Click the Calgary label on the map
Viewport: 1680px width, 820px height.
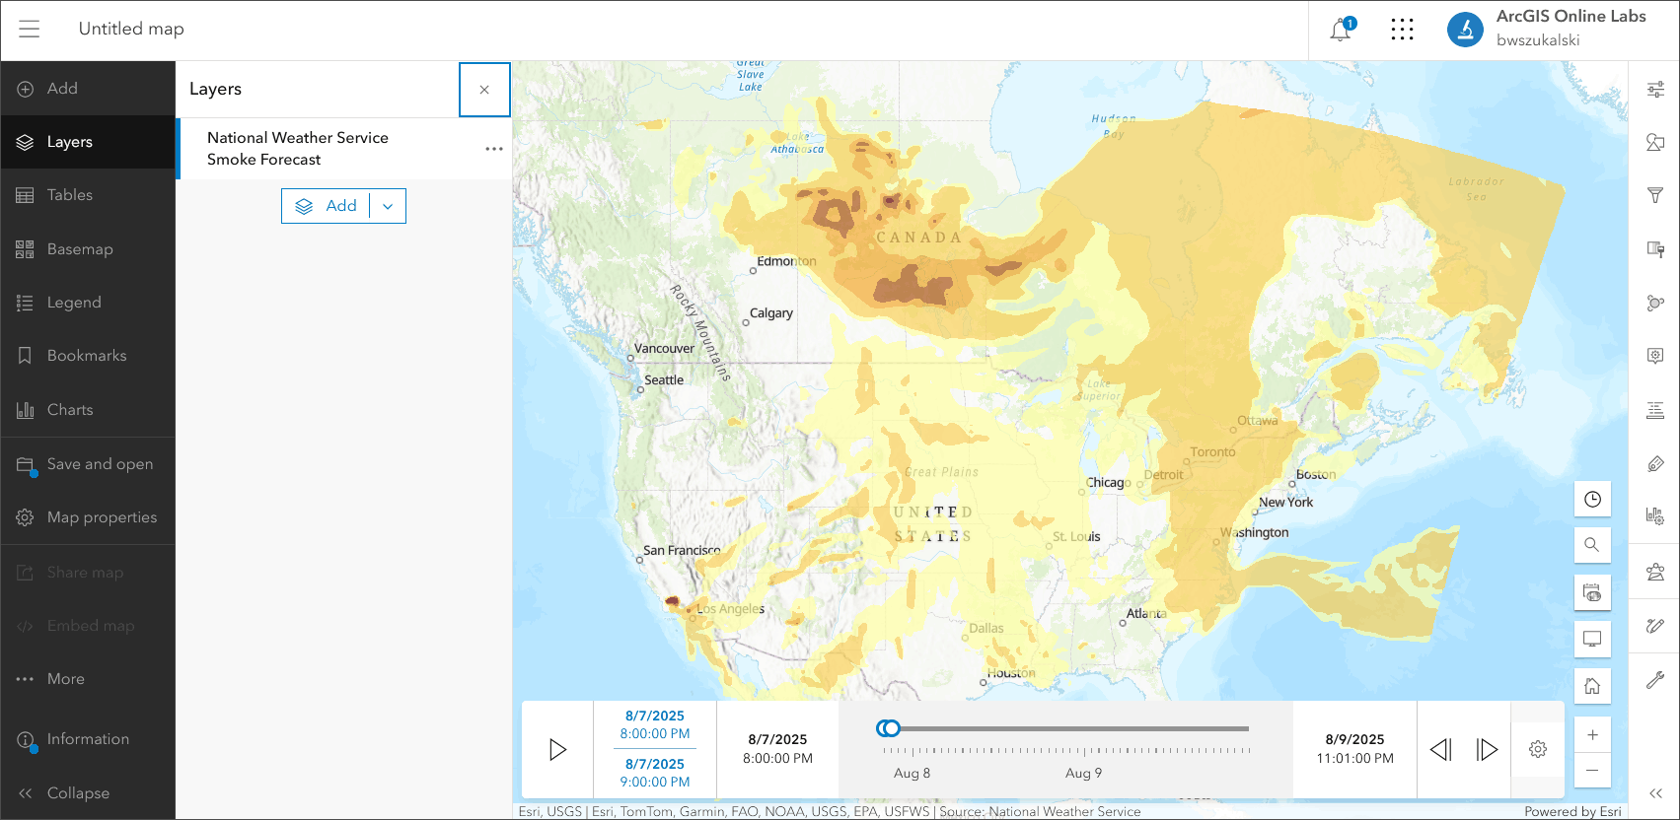click(x=770, y=313)
